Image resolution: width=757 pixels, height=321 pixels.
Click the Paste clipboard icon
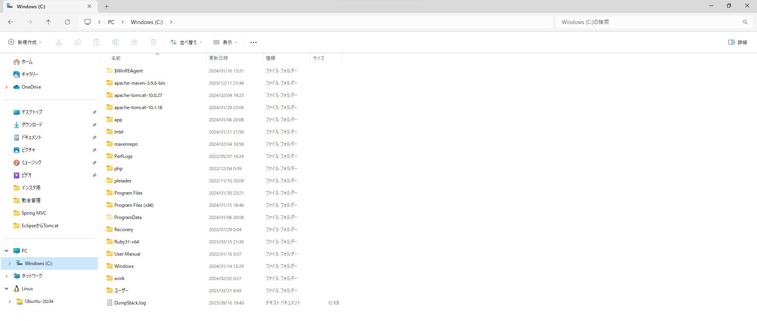97,42
